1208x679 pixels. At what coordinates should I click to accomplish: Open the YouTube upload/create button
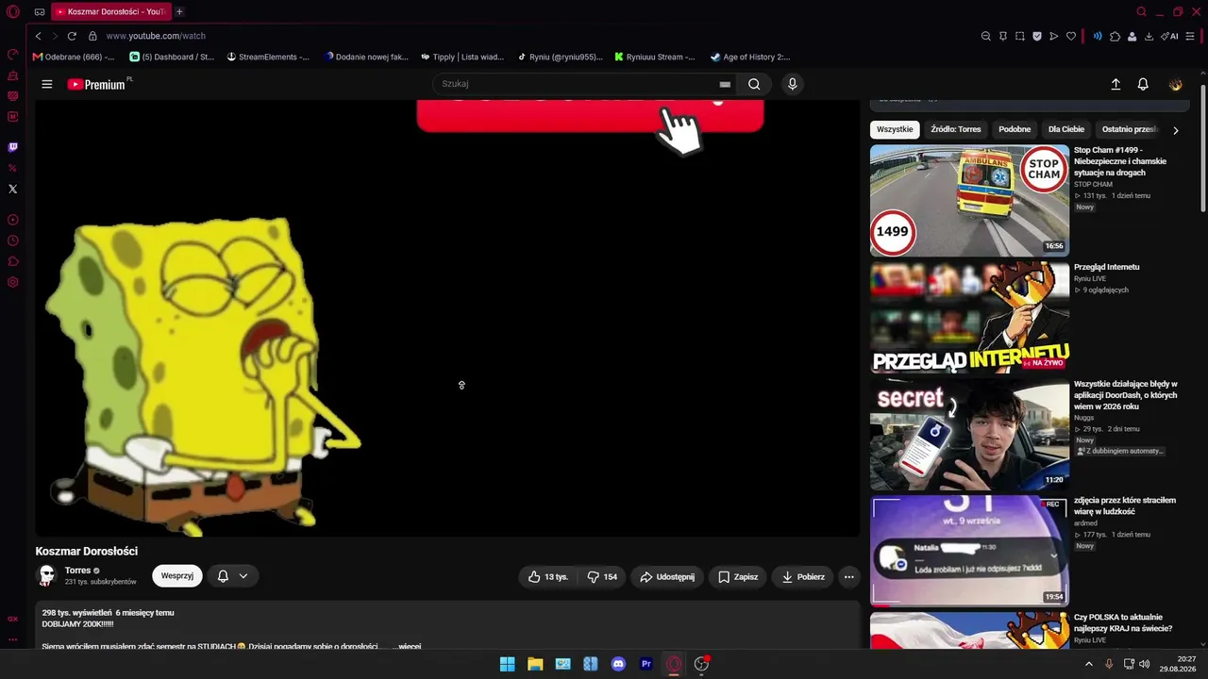1116,84
